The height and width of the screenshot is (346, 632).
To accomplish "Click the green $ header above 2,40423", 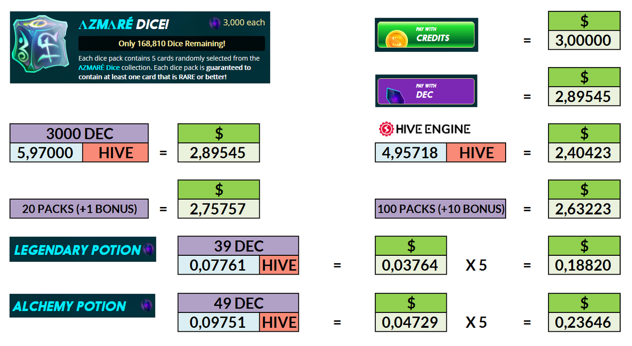I will point(584,134).
